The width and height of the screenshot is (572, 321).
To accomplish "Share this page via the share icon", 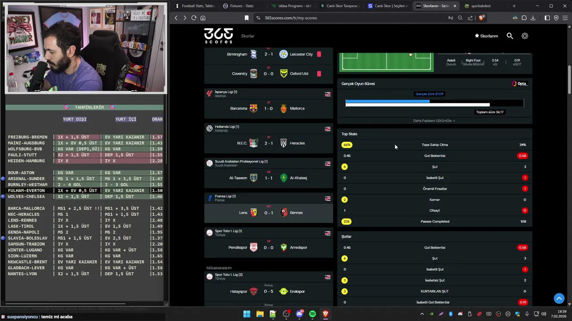I will tap(471, 18).
